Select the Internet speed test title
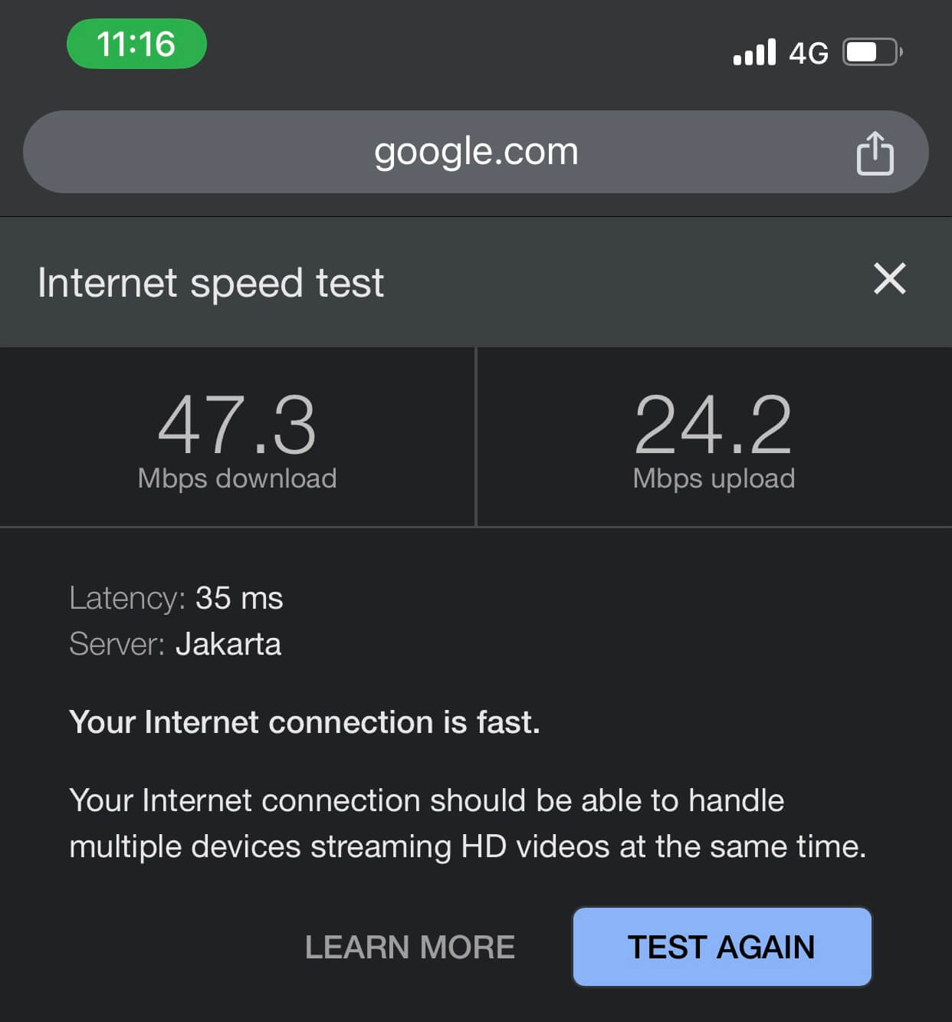 pos(211,283)
